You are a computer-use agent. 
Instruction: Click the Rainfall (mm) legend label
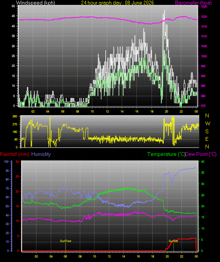coord(15,154)
